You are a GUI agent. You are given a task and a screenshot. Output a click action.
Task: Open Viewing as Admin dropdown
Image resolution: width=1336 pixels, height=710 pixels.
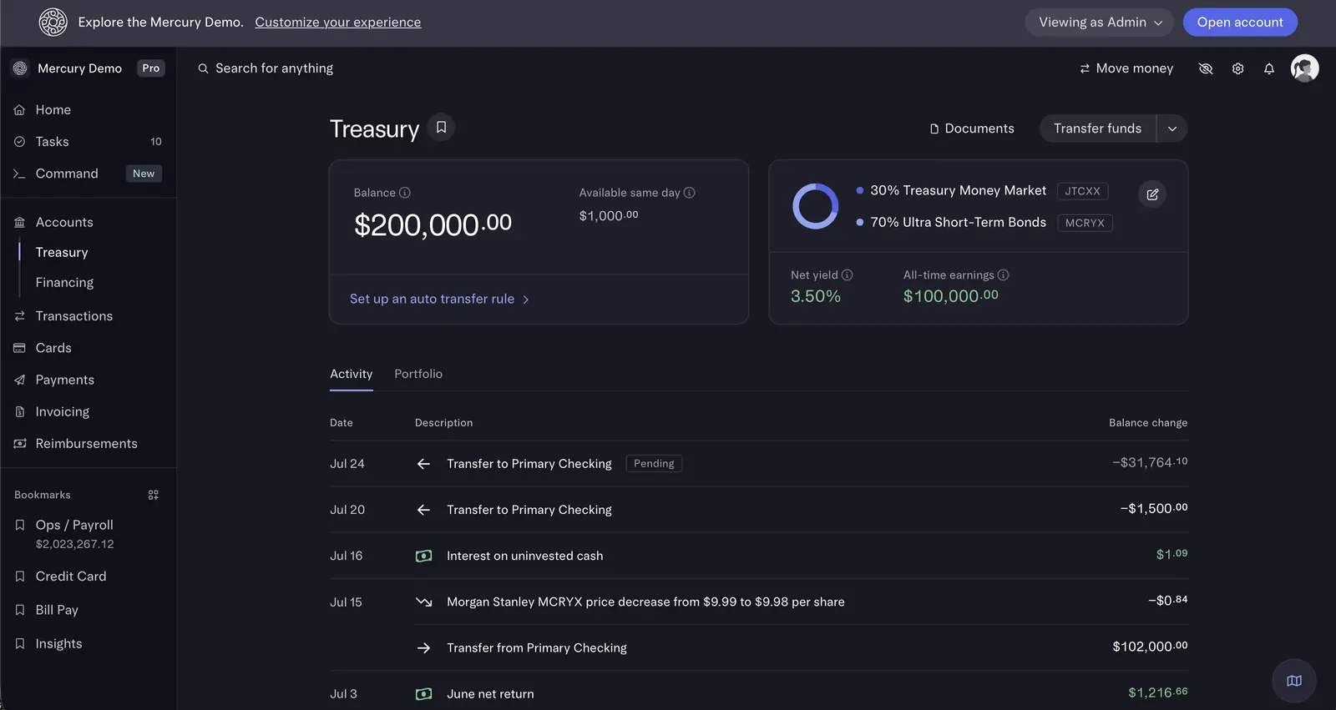(1099, 23)
